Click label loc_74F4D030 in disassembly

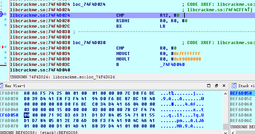tap(89, 43)
